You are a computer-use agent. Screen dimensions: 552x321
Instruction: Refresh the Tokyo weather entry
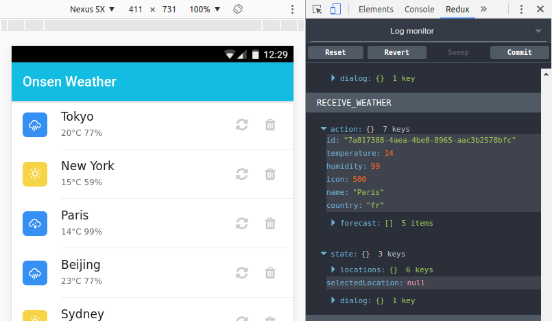(x=242, y=125)
